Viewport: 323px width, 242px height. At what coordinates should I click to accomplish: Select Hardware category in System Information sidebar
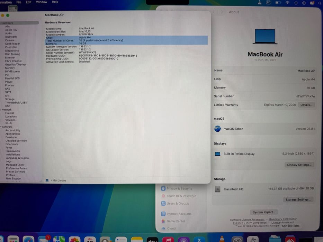[x=20, y=23]
